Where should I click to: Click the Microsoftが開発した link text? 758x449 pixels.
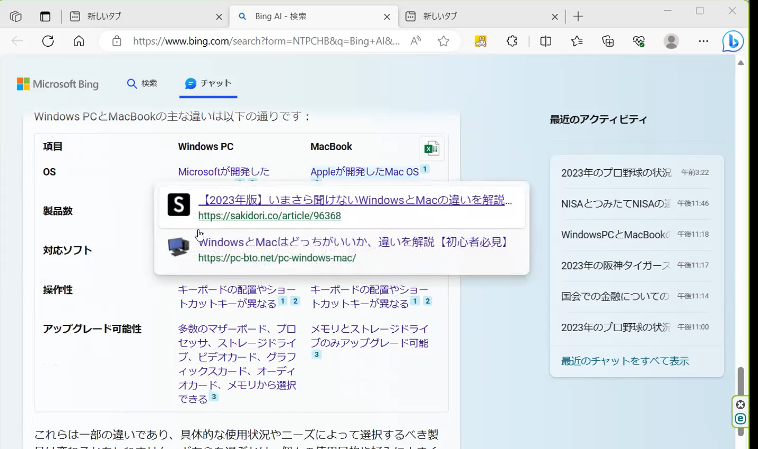[224, 172]
